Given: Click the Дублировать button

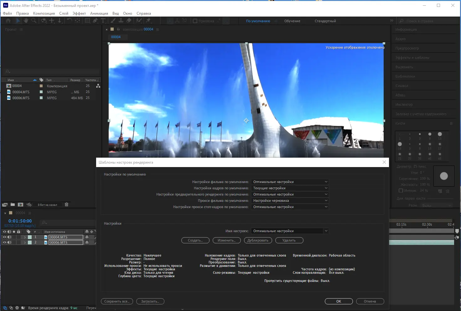Looking at the screenshot, I should click(258, 240).
